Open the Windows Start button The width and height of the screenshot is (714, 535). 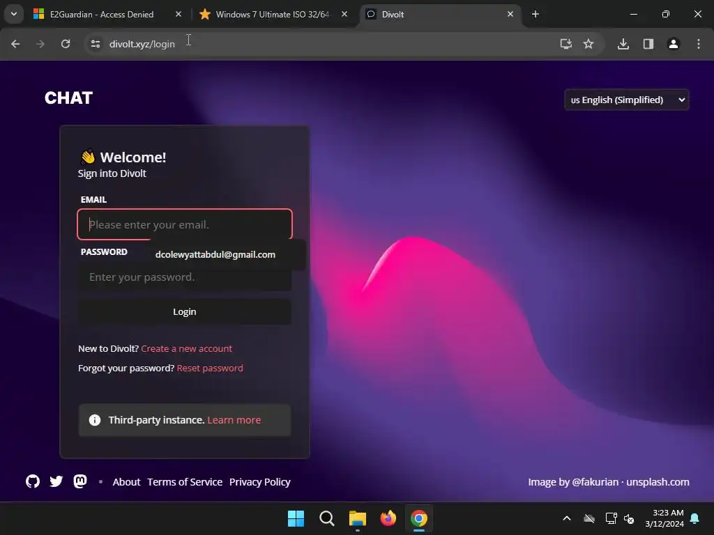click(x=296, y=518)
